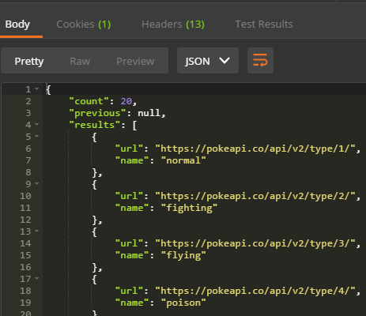This screenshot has height=316, width=366.
Task: Click the "flying" name value
Action: 183,255
